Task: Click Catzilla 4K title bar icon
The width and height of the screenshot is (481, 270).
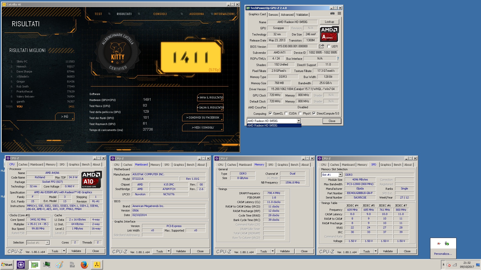Action: coord(4,4)
